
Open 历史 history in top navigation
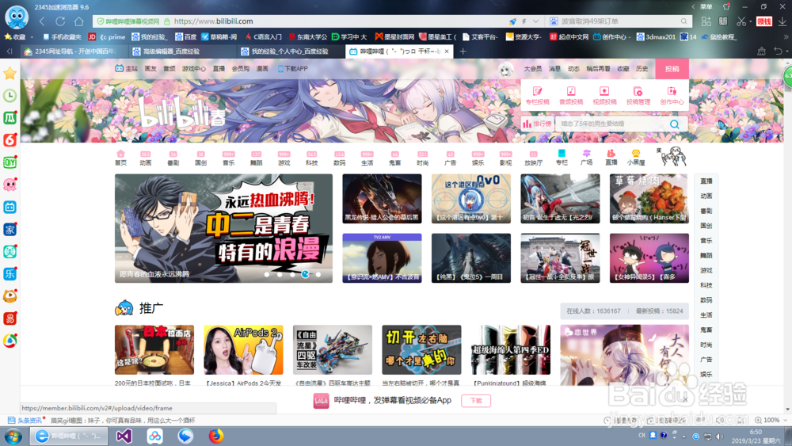click(x=642, y=69)
